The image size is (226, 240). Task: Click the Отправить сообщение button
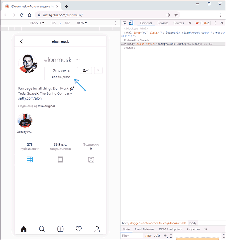[x=61, y=74]
